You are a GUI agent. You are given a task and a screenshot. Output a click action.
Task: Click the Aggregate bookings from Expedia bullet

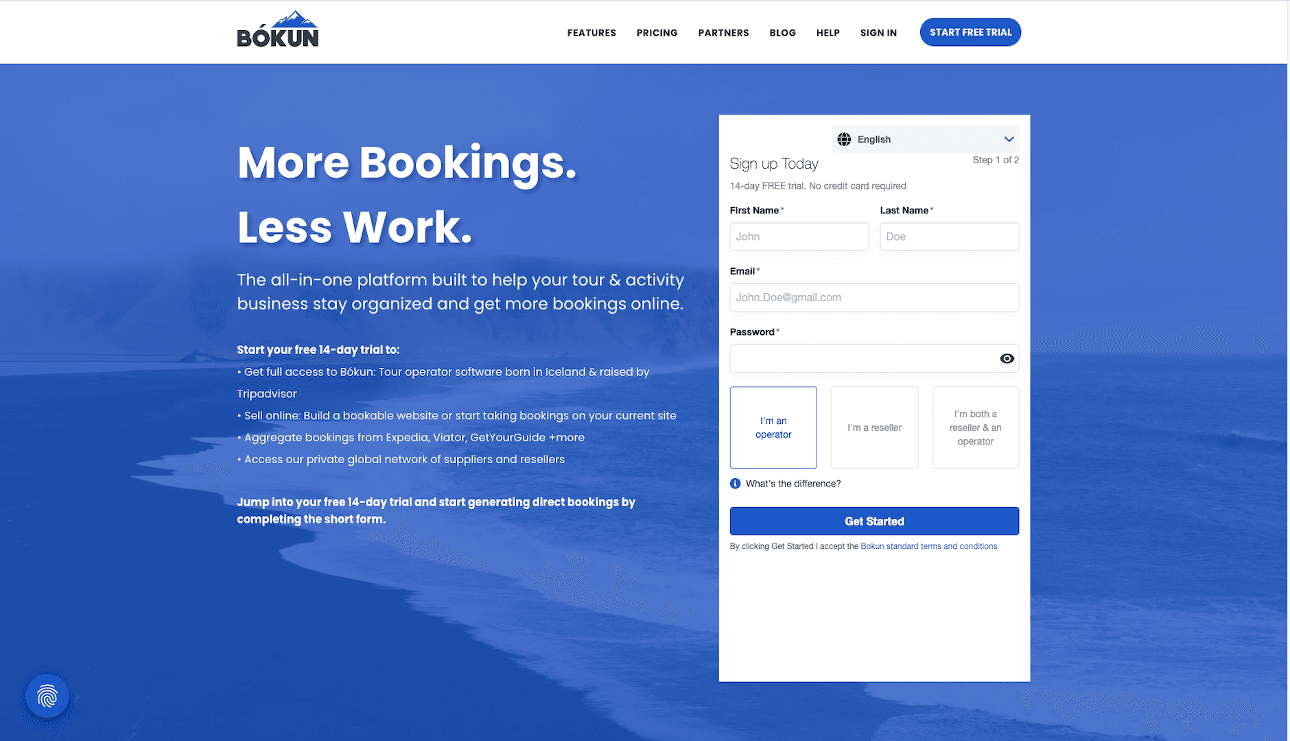coord(411,438)
